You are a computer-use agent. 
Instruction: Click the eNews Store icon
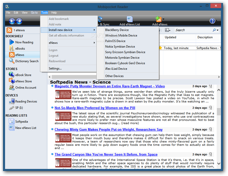(x=12, y=81)
